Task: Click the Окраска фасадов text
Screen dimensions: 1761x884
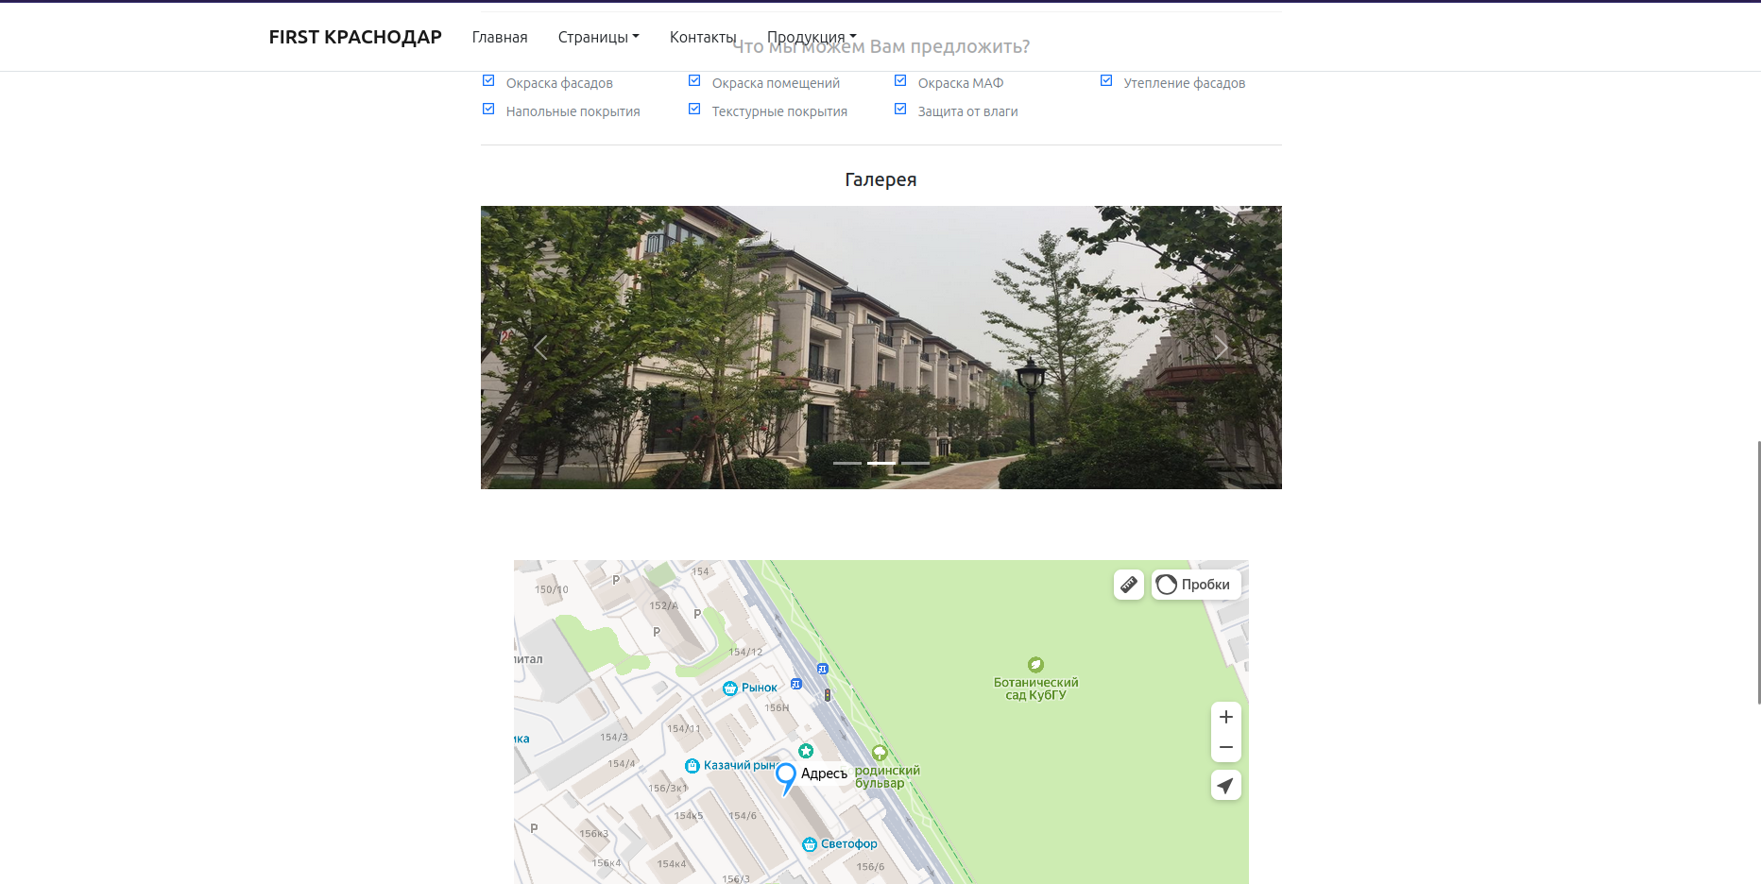Action: click(x=559, y=83)
